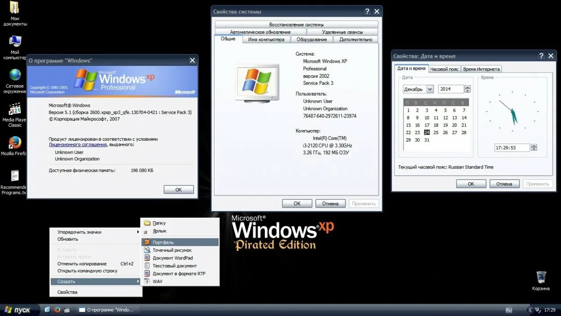Click help button in Дата и время titlebar
The width and height of the screenshot is (561, 316).
pos(541,56)
